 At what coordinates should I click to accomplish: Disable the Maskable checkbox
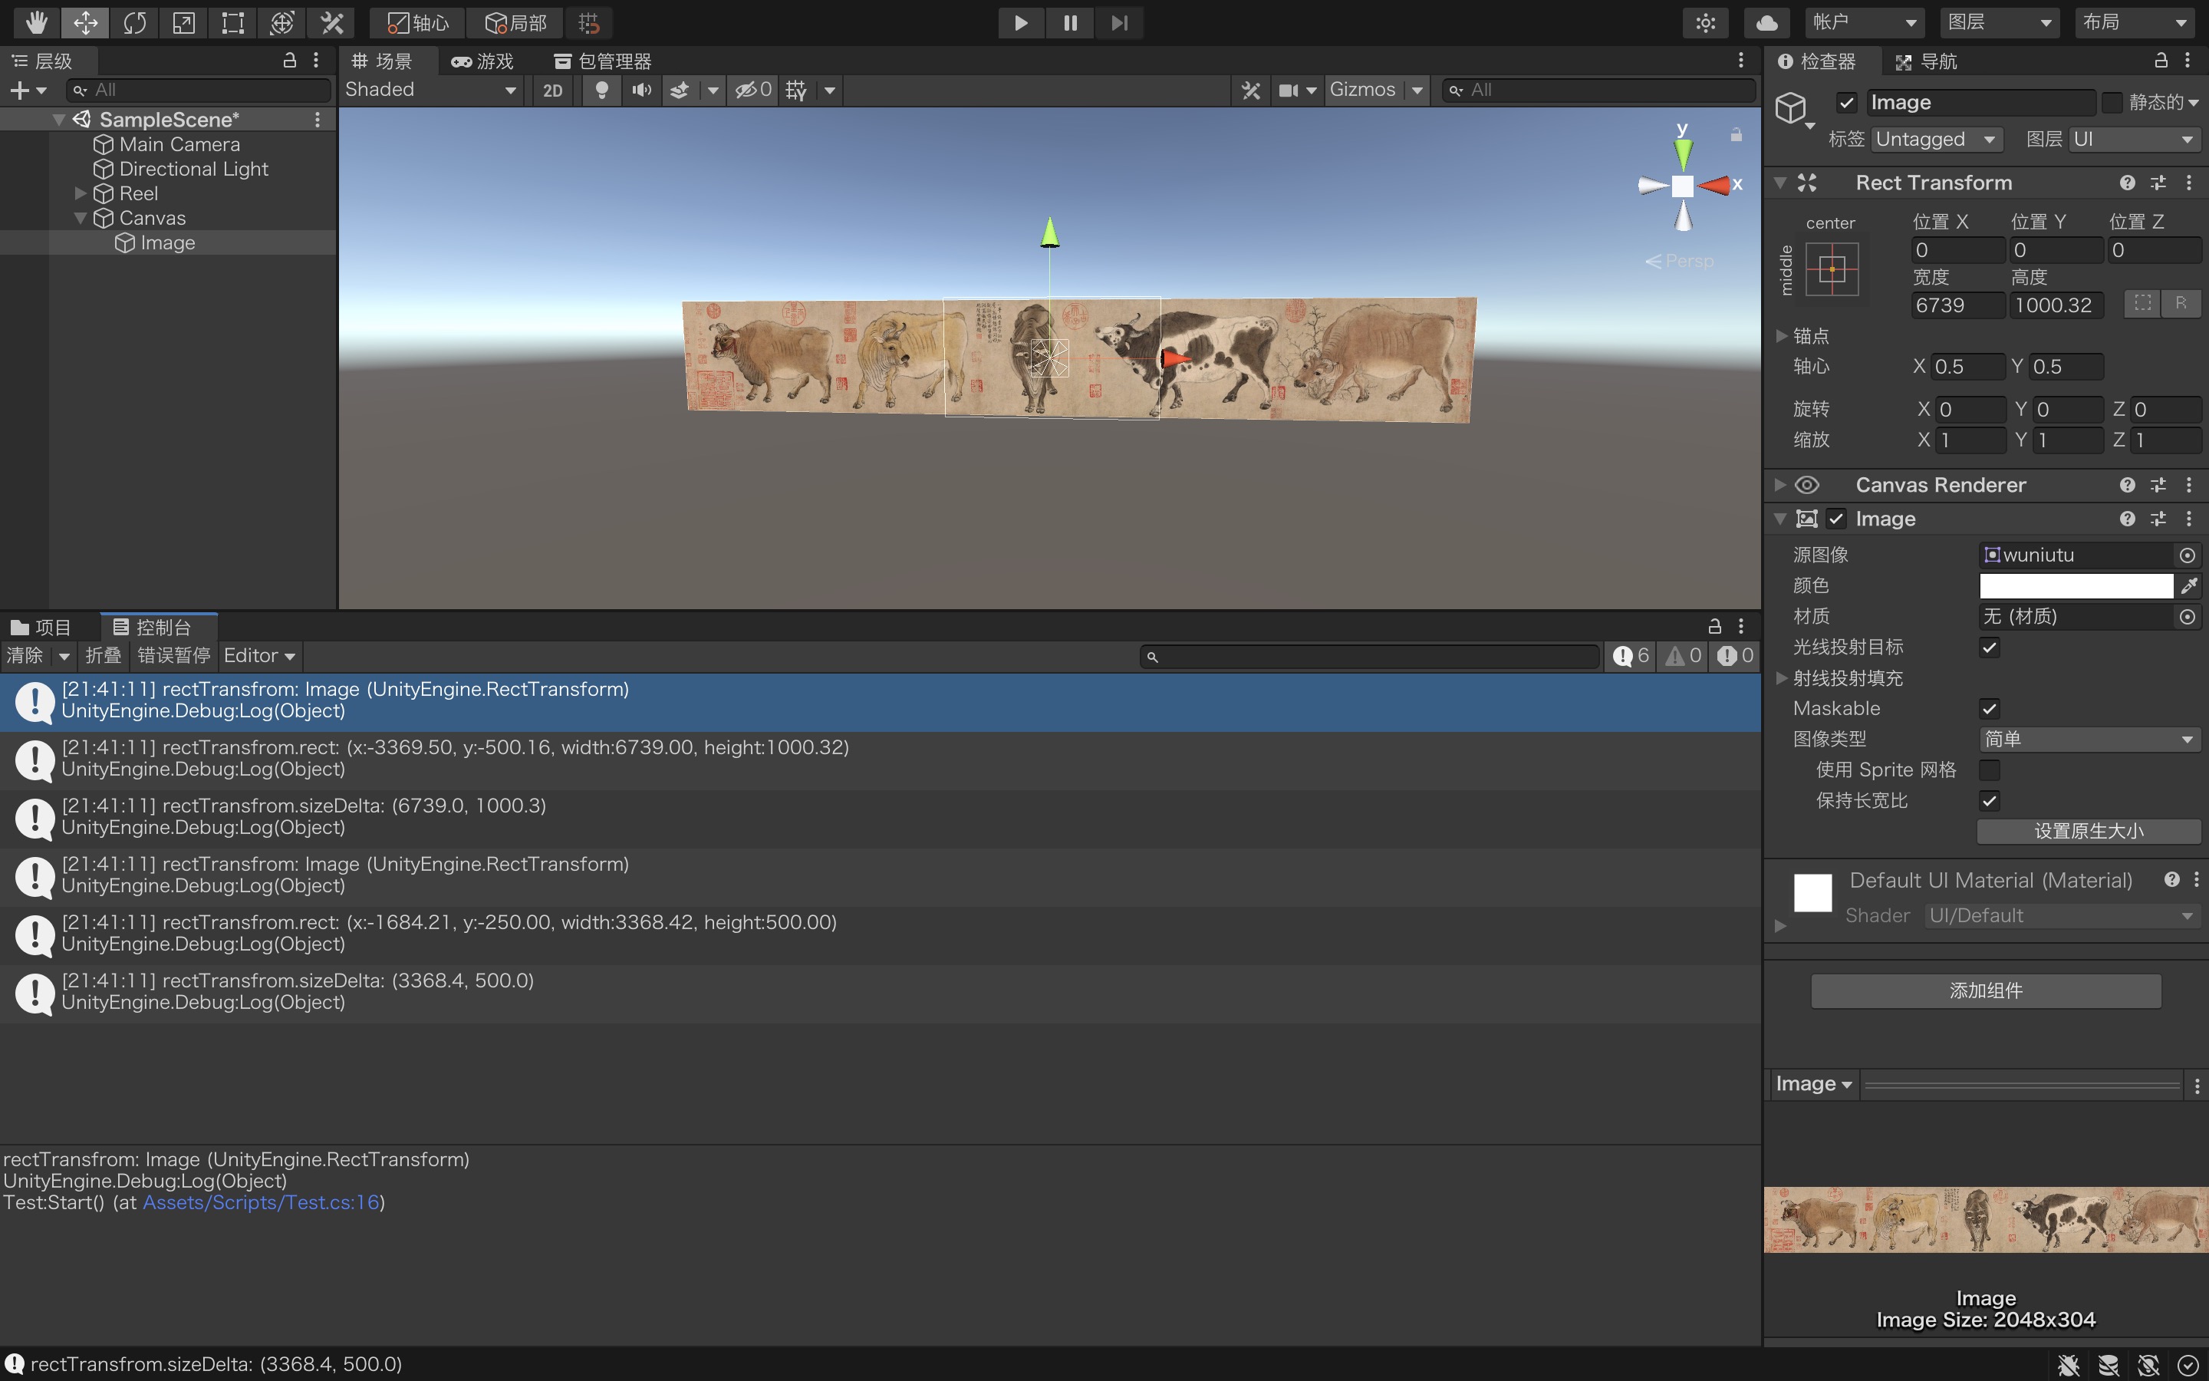coord(1989,709)
